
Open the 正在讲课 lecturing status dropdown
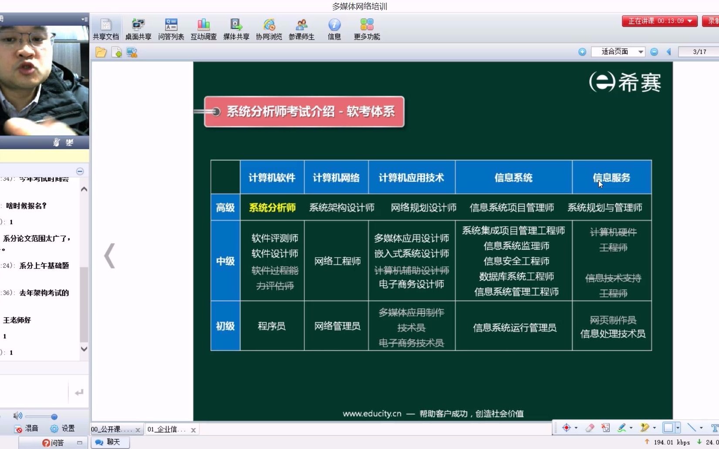tap(660, 21)
